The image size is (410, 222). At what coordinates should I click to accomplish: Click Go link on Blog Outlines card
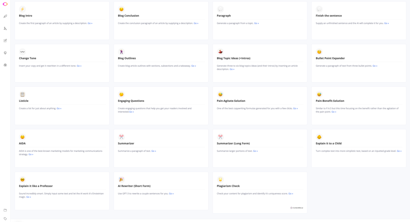tap(193, 66)
